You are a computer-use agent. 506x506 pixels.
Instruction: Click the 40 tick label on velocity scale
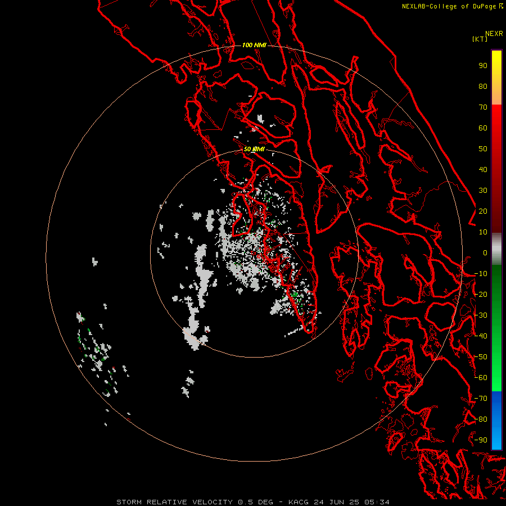483,170
